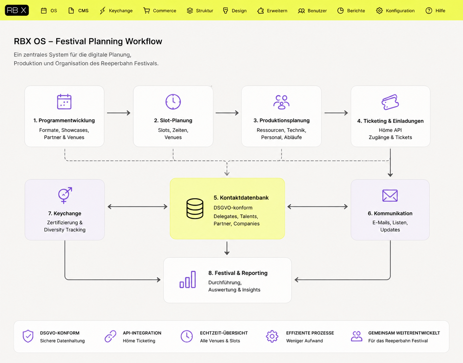This screenshot has width=463, height=363.
Task: Click the lightning bolt icon beside Keychange
Action: 103,10
